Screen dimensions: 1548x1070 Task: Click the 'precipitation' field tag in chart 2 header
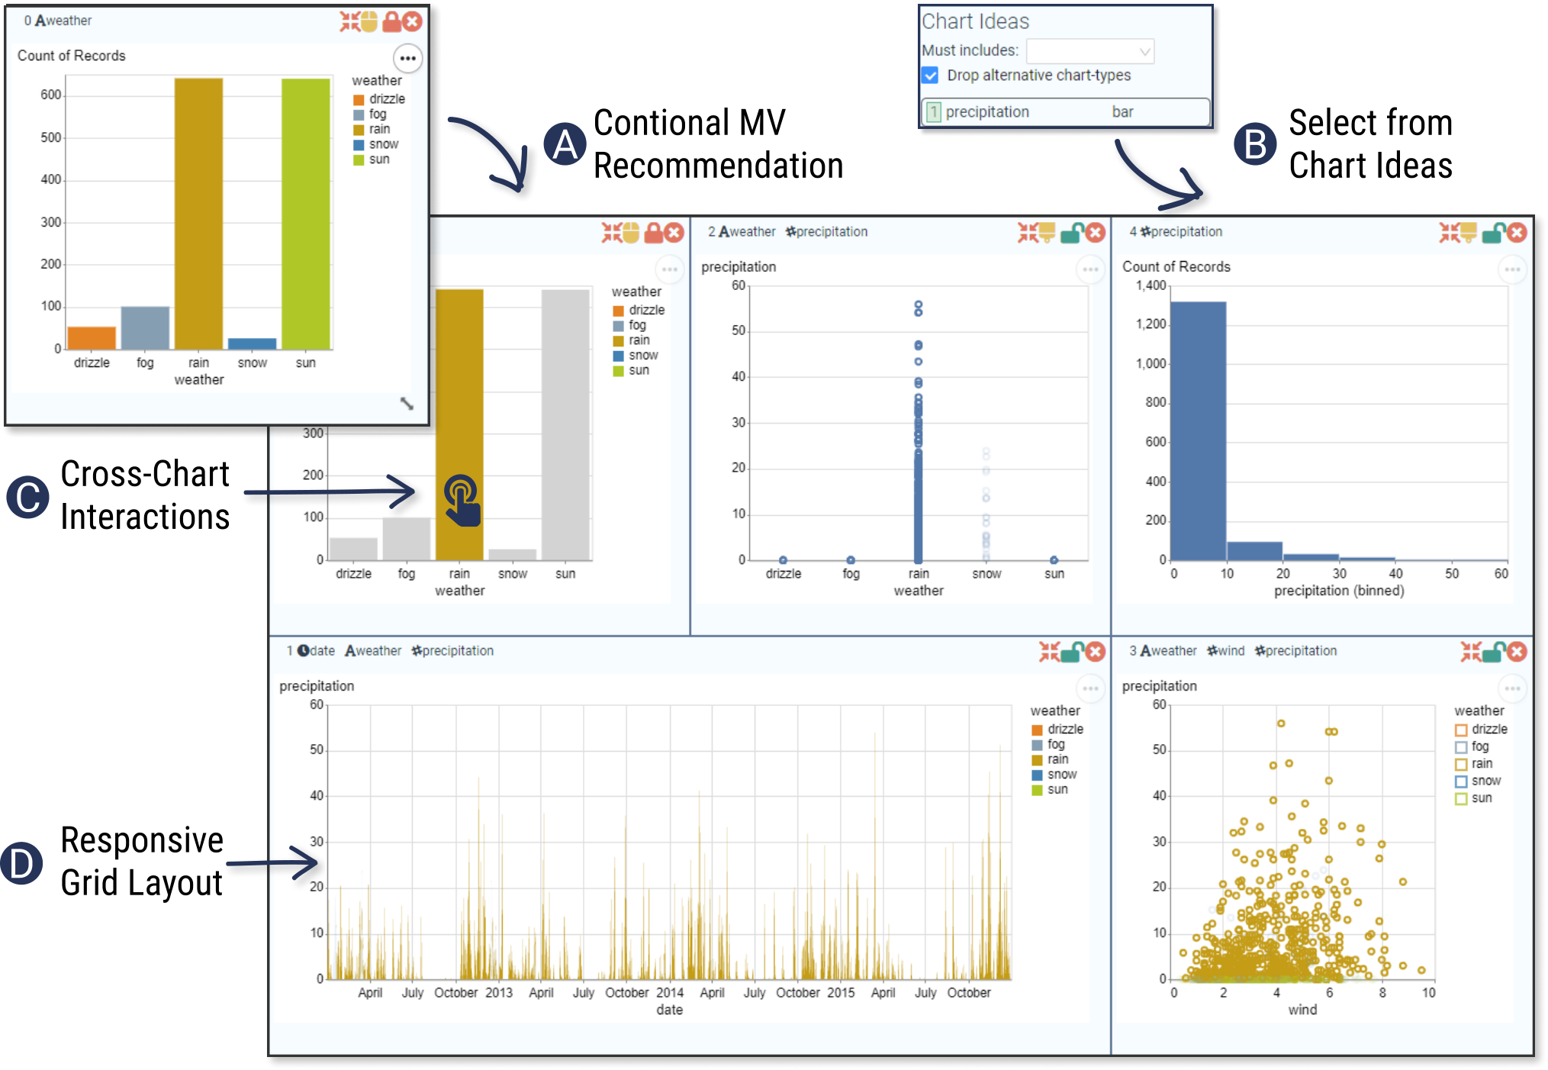[826, 232]
